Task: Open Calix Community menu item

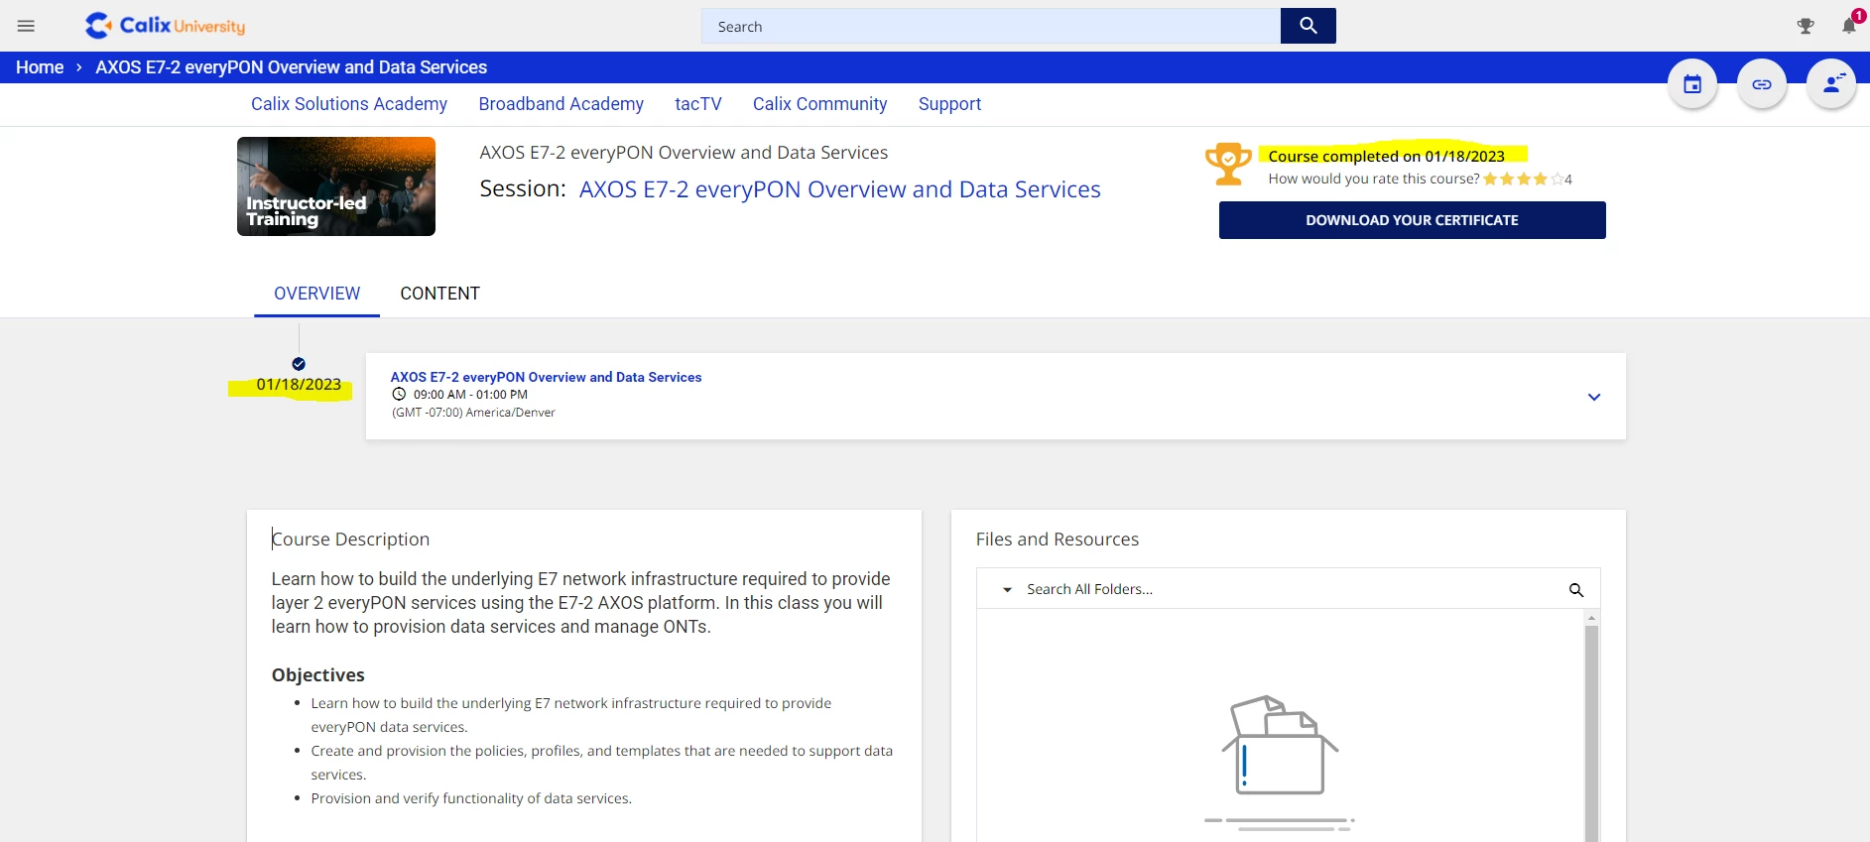Action: [x=819, y=104]
